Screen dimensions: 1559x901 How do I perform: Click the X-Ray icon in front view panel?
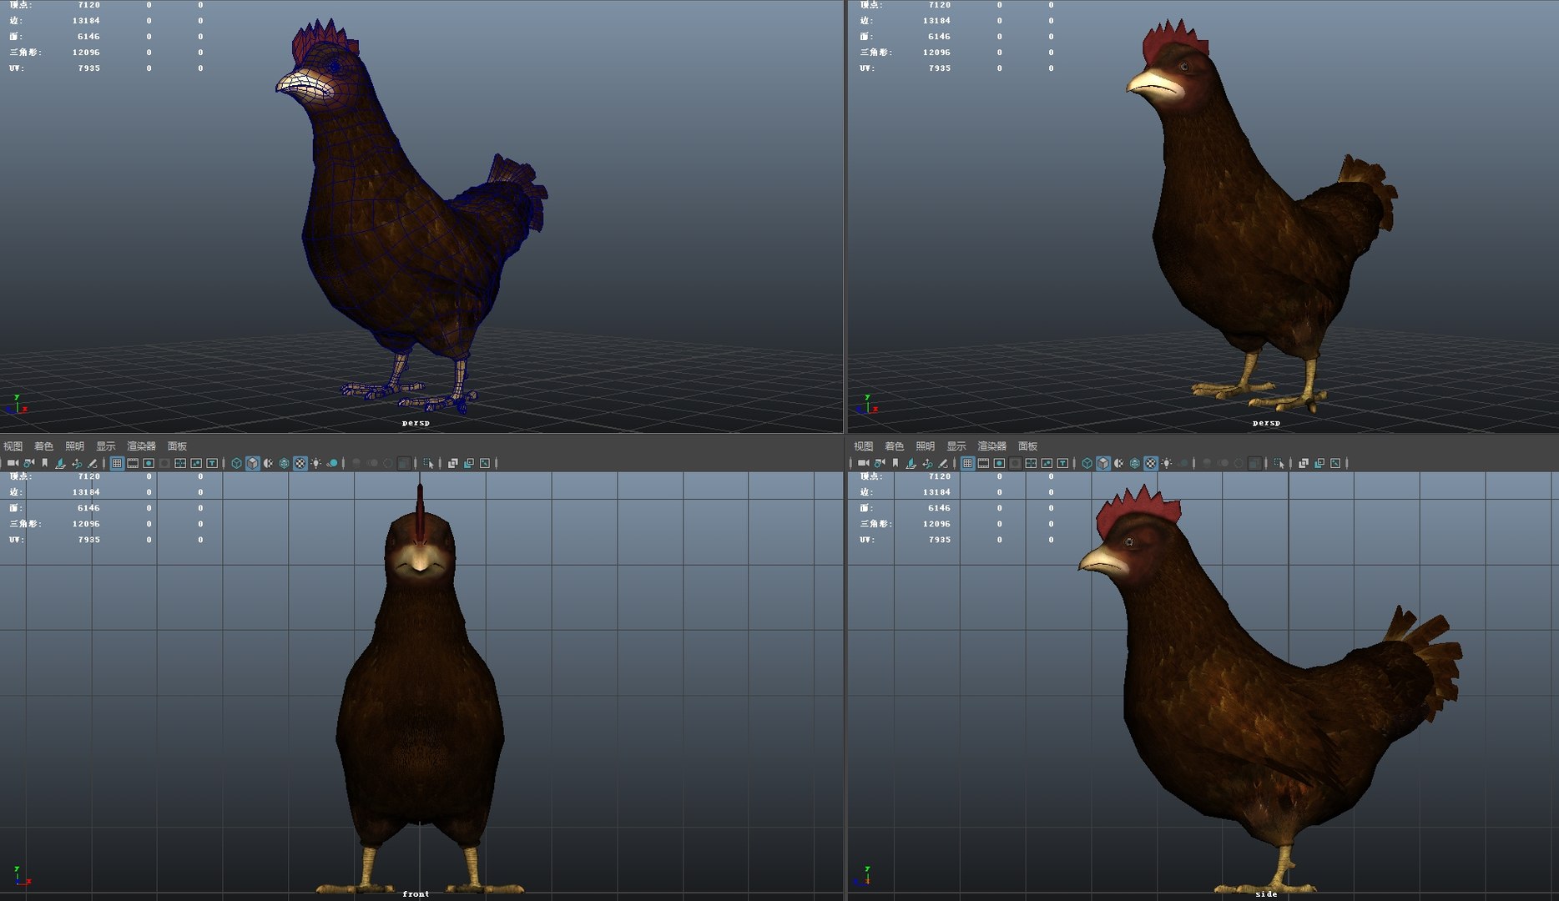(453, 463)
